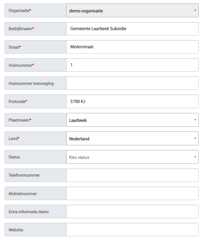Select the Huisnummer input field
The width and height of the screenshot is (203, 239).
point(133,65)
